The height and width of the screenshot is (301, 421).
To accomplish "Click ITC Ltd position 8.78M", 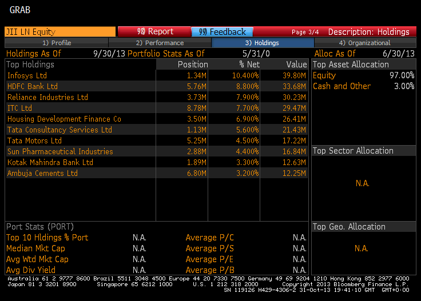I will point(197,108).
